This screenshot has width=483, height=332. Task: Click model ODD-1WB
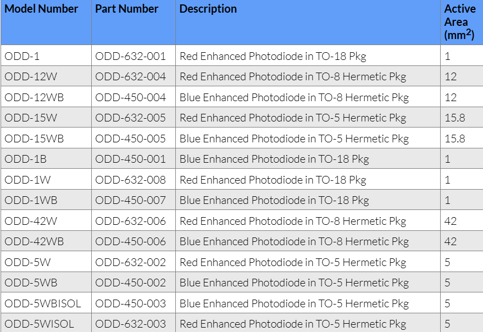coord(31,201)
